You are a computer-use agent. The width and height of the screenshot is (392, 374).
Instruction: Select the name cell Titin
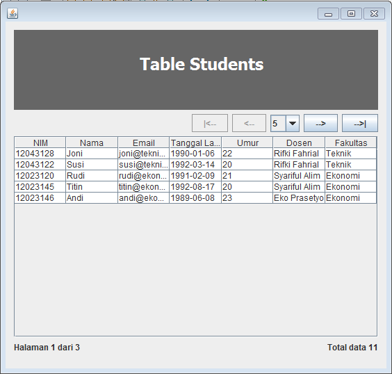pyautogui.click(x=92, y=187)
